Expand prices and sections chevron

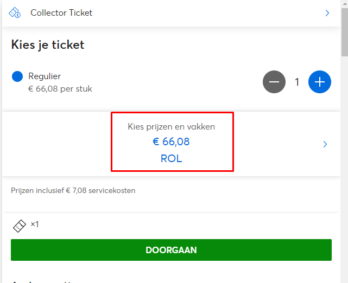[x=325, y=144]
